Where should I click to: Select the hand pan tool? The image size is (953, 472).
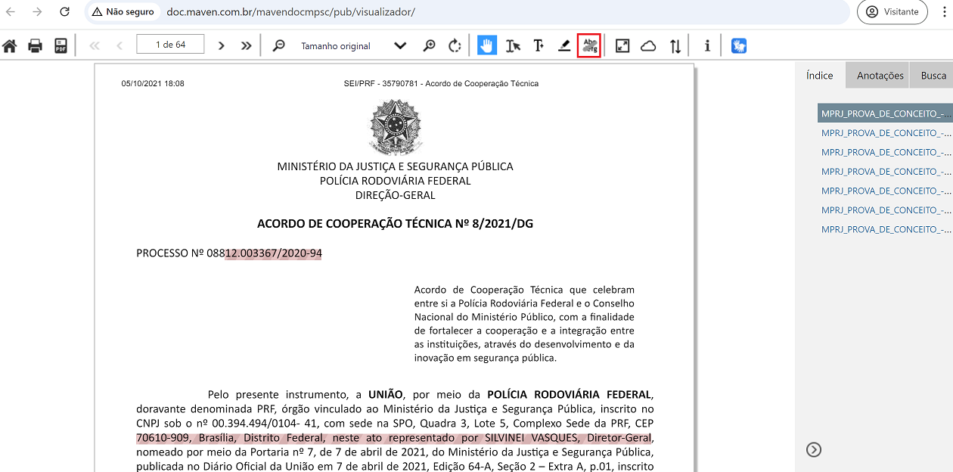click(x=487, y=45)
